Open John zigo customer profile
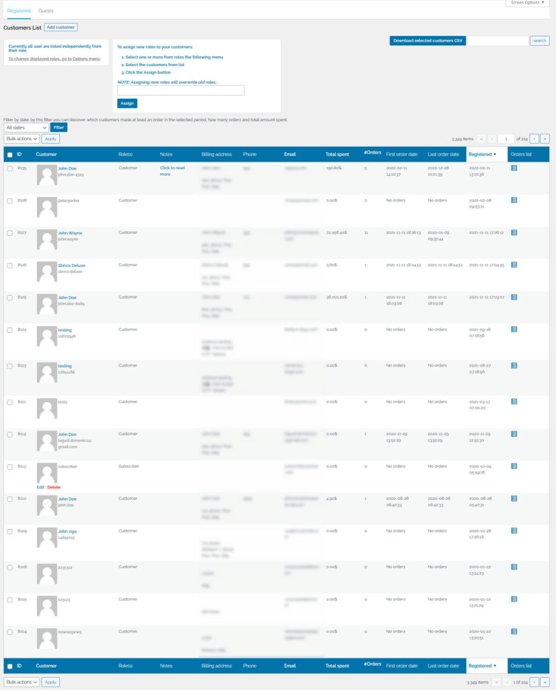The height and width of the screenshot is (690, 556). (x=67, y=532)
